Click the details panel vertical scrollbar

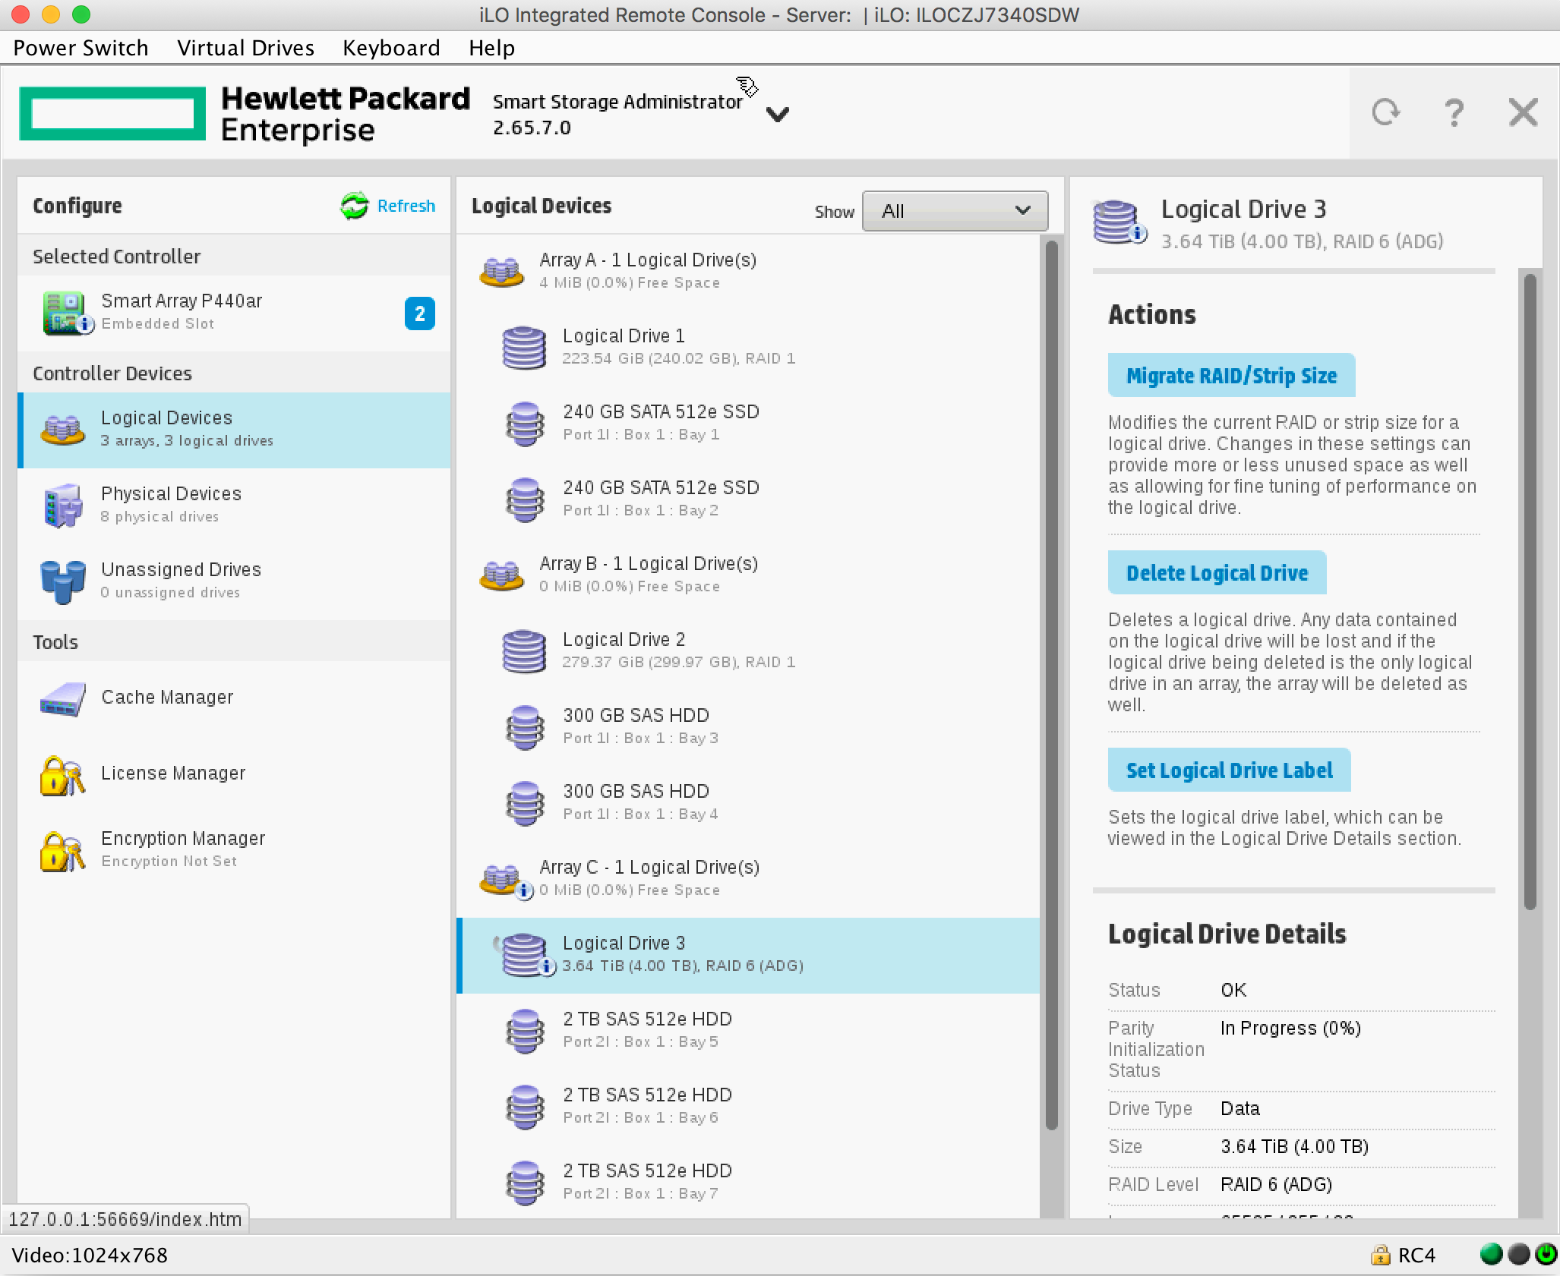pos(1530,592)
